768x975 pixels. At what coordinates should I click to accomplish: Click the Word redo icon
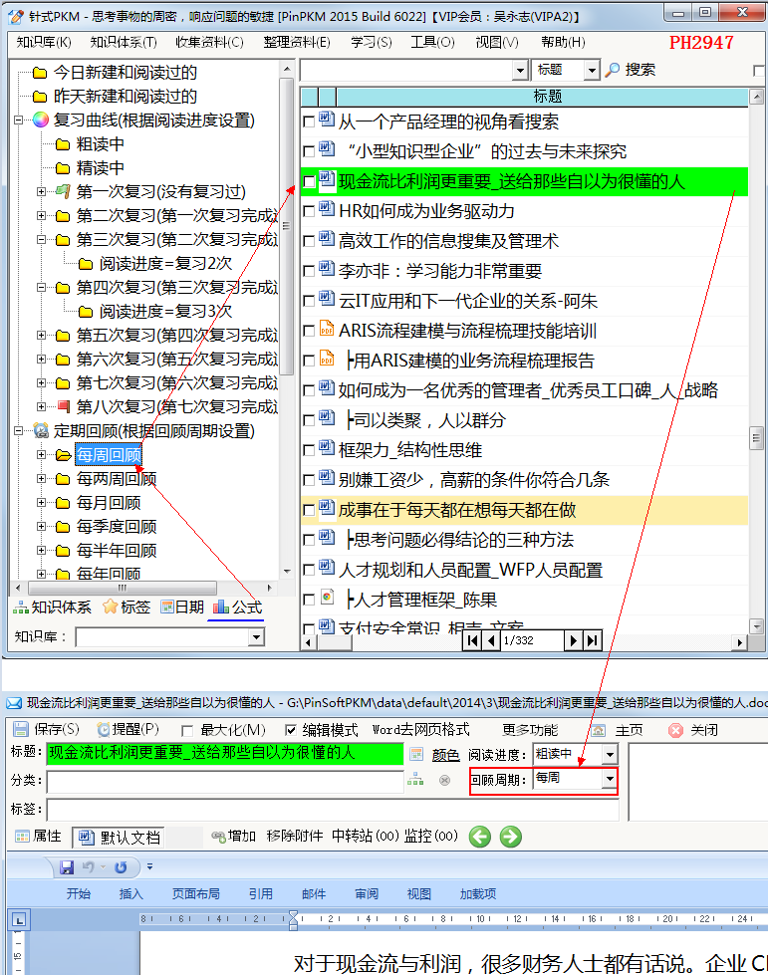click(122, 866)
